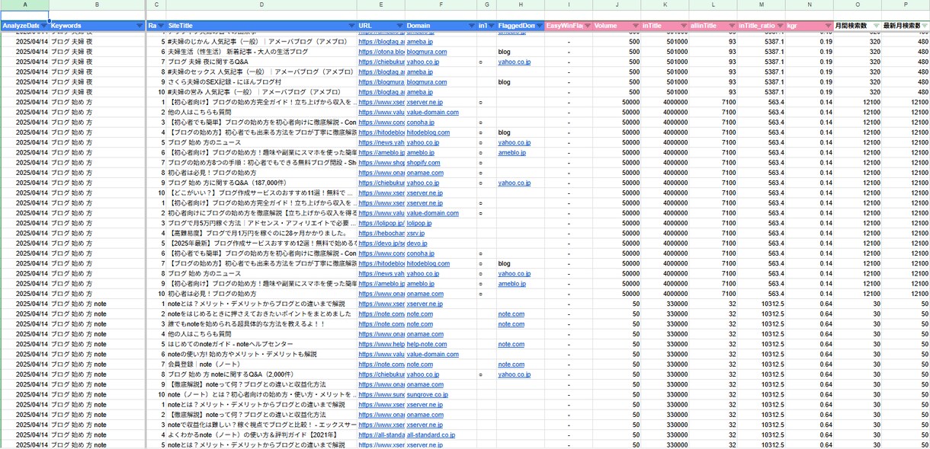Image resolution: width=930 pixels, height=449 pixels.
Task: Select cell '会員登録｜note（ノート）'
Action: click(261, 364)
